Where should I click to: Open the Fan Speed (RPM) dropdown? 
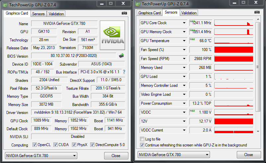coord(184,59)
